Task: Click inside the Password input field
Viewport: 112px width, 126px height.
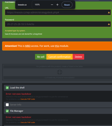Action: (58, 24)
